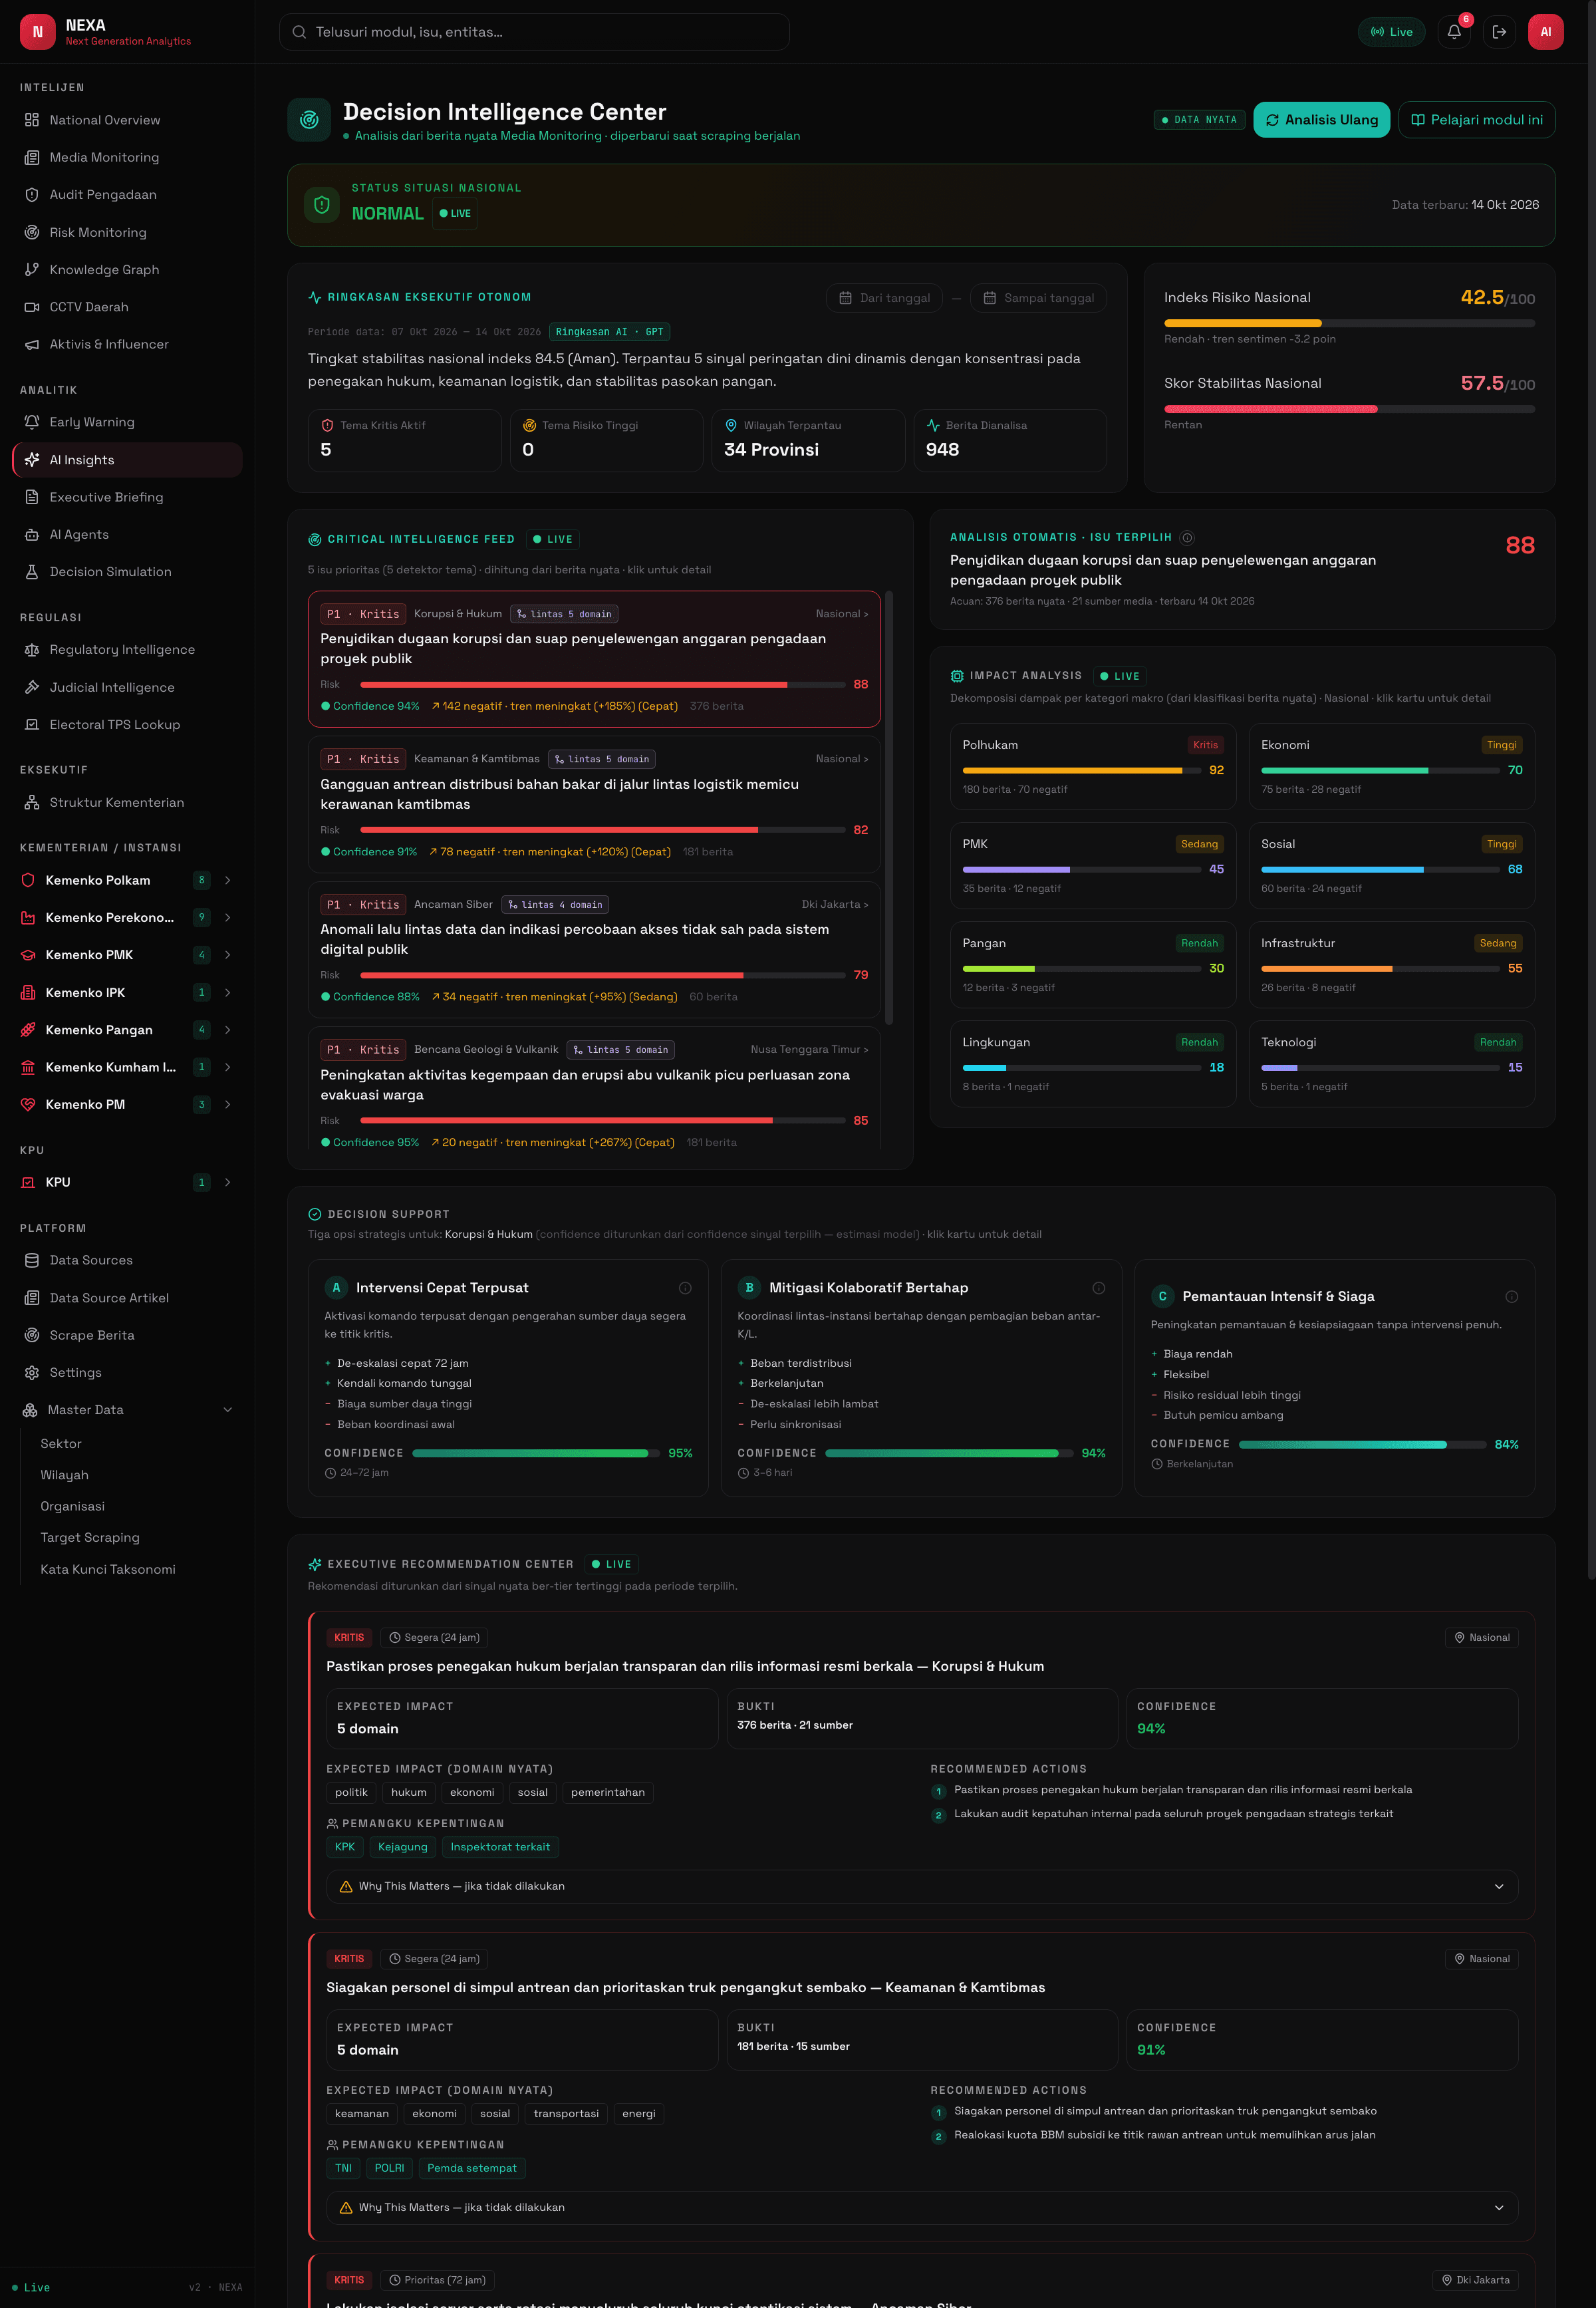Click the logout icon in header
The height and width of the screenshot is (2308, 1596).
[1499, 32]
